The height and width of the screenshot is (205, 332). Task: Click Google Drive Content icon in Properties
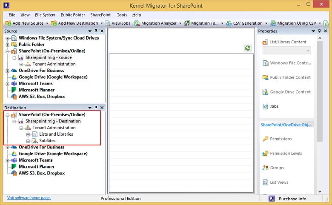tap(265, 92)
